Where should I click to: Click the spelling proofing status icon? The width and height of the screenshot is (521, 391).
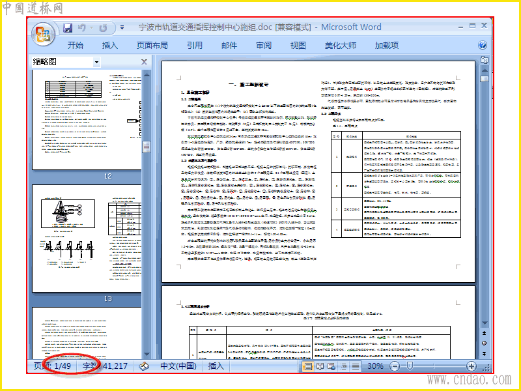[x=144, y=366]
